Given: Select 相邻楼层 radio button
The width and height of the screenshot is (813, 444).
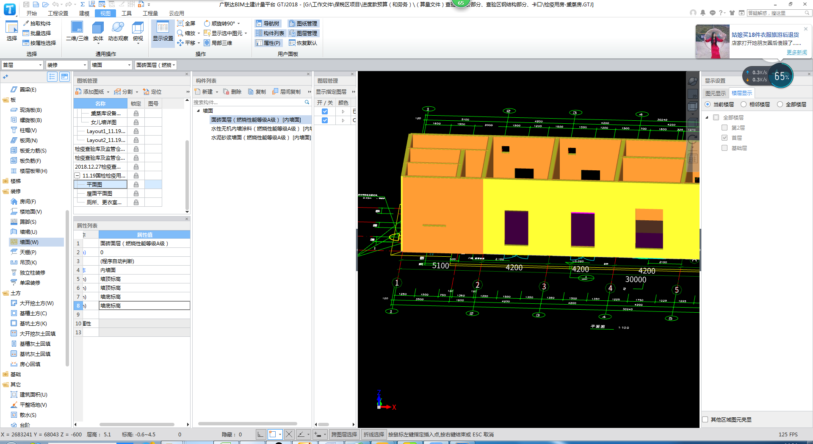Looking at the screenshot, I should (743, 104).
